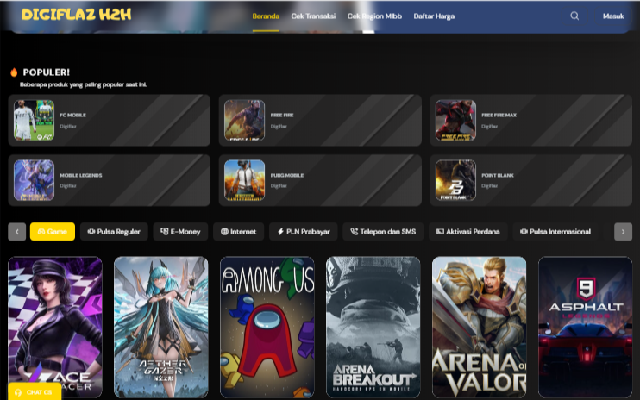Click the search magnifier icon in header
Image resolution: width=640 pixels, height=400 pixels.
coord(574,16)
